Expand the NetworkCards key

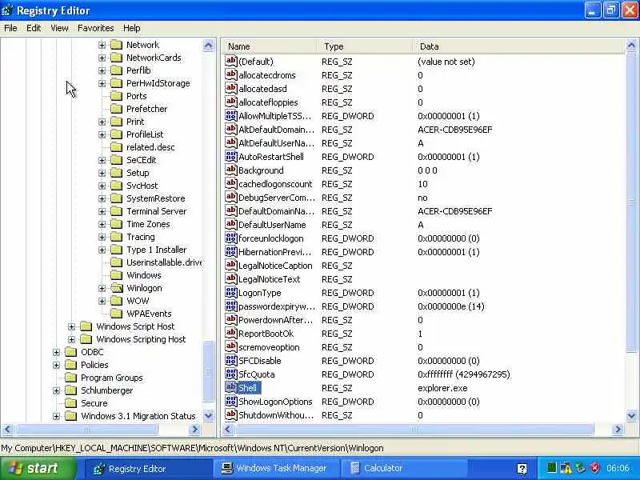(102, 58)
